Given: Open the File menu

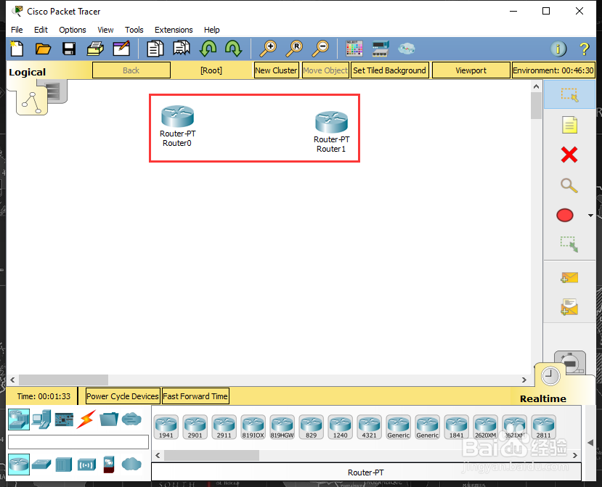Looking at the screenshot, I should [x=17, y=30].
